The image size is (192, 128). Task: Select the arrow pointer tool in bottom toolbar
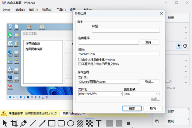pos(5,123)
